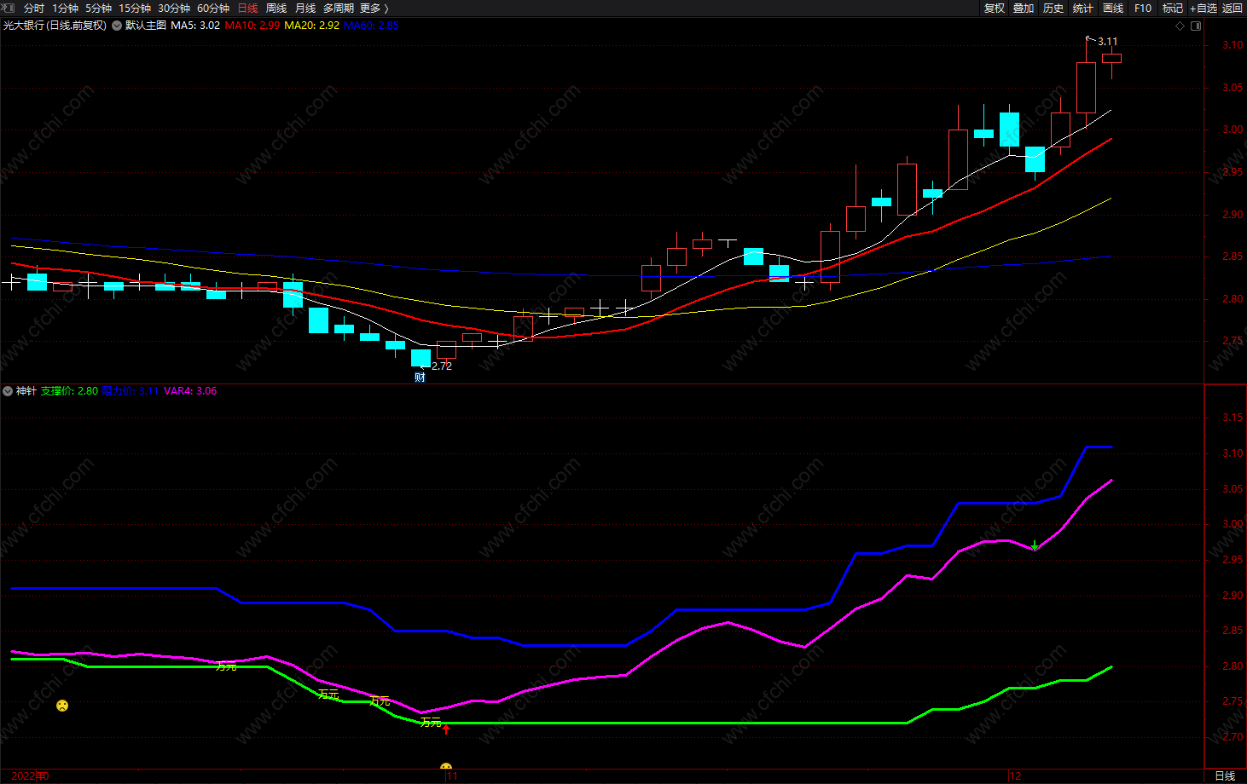The image size is (1247, 784).
Task: Open 多周期 multi-period view
Action: click(339, 8)
